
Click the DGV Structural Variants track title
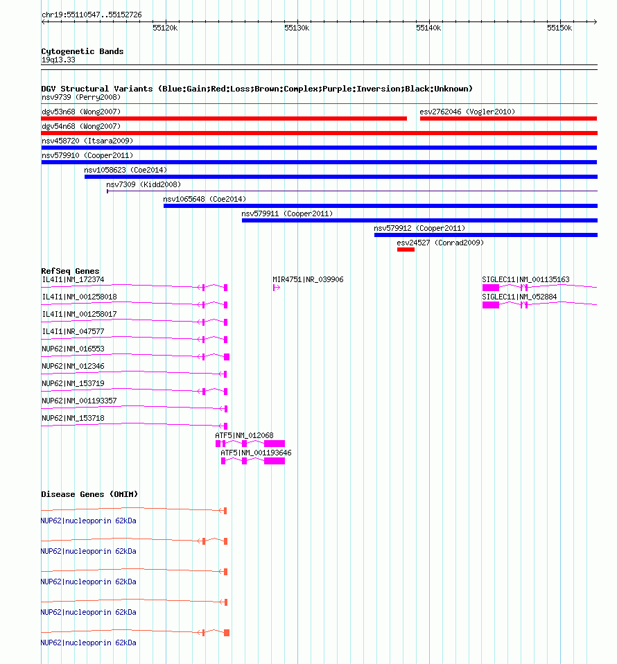(x=257, y=89)
